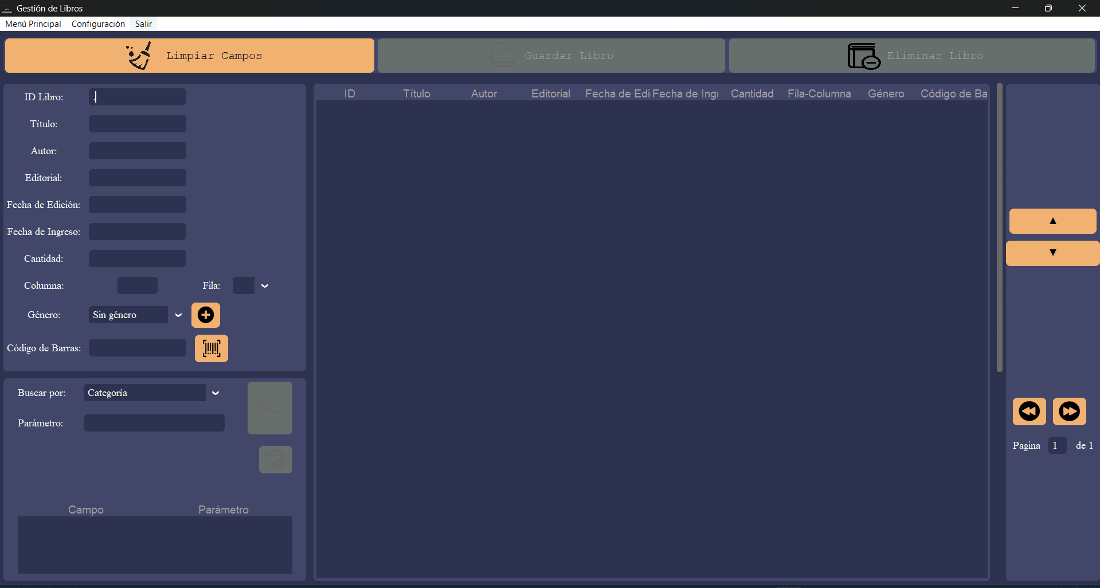Image resolution: width=1100 pixels, height=588 pixels.
Task: Open the Menú Principal menu
Action: click(33, 24)
